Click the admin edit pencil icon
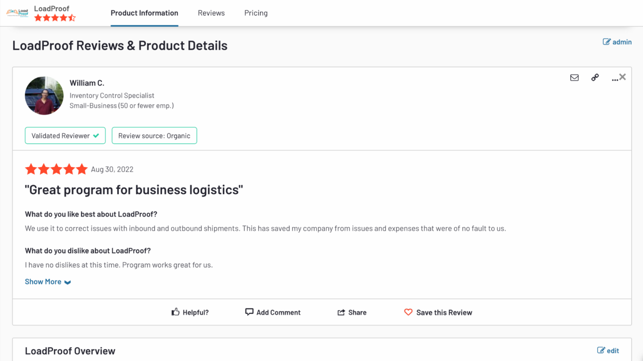 click(x=607, y=42)
